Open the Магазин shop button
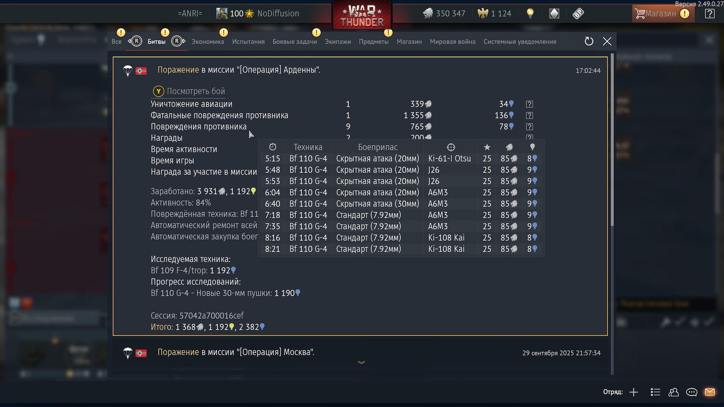Image resolution: width=724 pixels, height=407 pixels. click(663, 14)
